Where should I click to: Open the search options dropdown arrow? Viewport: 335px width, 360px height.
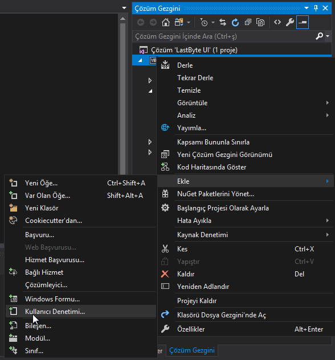click(x=328, y=36)
